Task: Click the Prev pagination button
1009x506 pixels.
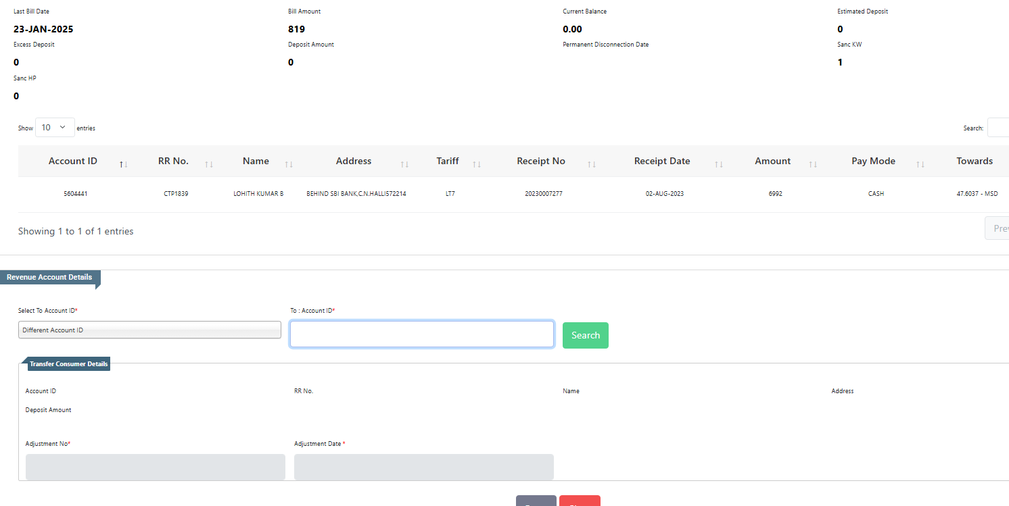Action: [x=998, y=228]
